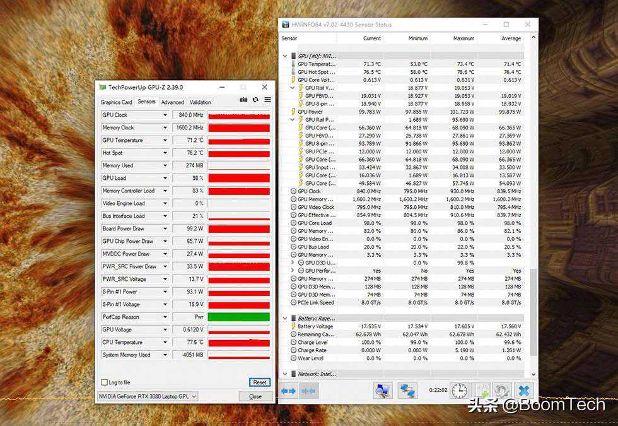
Task: Switch to the Graphics Card tab
Action: click(116, 102)
